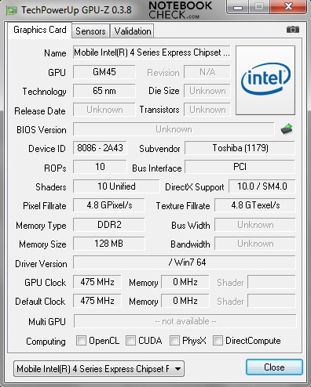The height and width of the screenshot is (387, 311).
Task: Switch to the Graphics Card tab
Action: [40, 30]
